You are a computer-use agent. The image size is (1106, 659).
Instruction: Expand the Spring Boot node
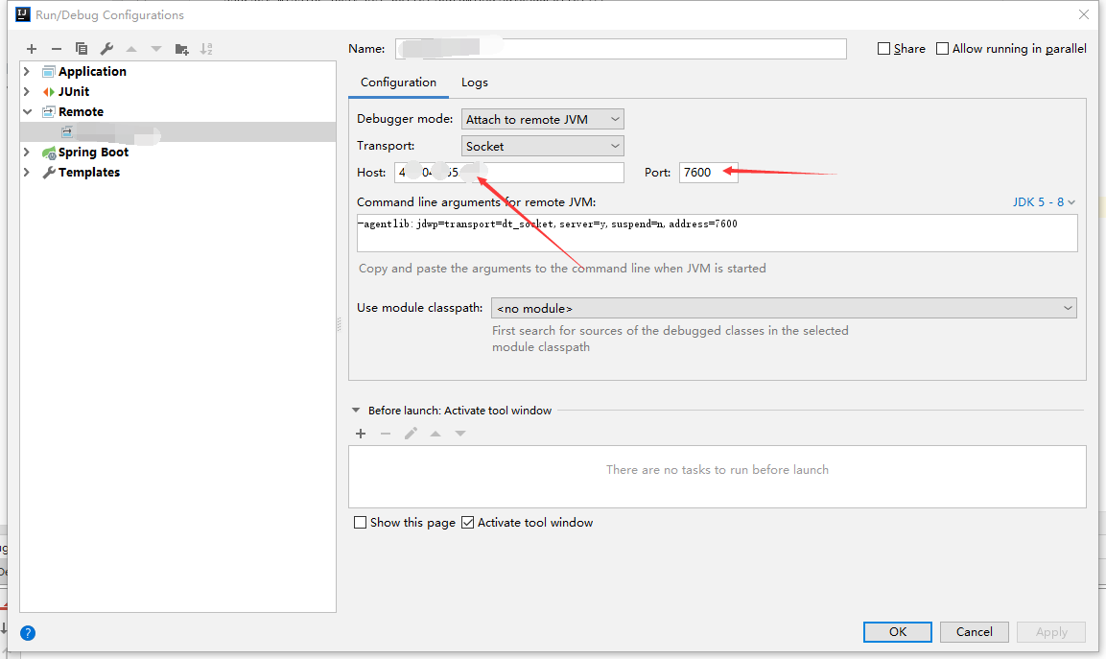(27, 152)
